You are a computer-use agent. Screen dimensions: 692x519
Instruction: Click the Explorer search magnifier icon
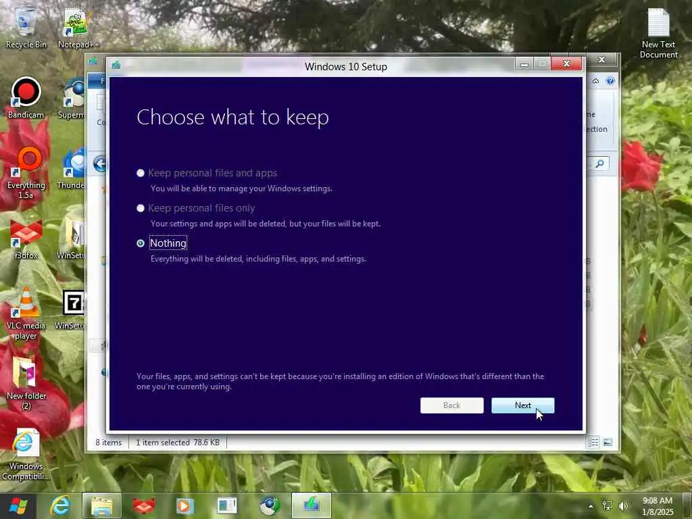click(599, 164)
